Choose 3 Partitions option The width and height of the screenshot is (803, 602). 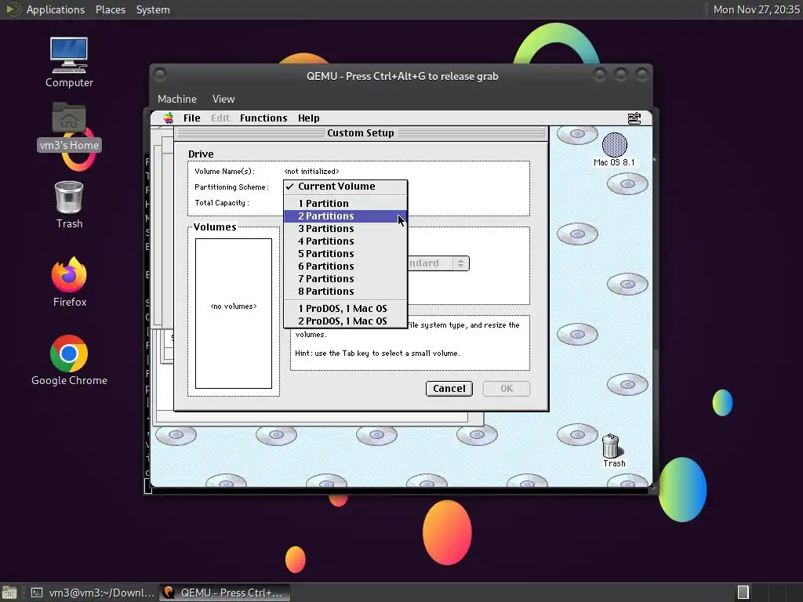[346, 228]
